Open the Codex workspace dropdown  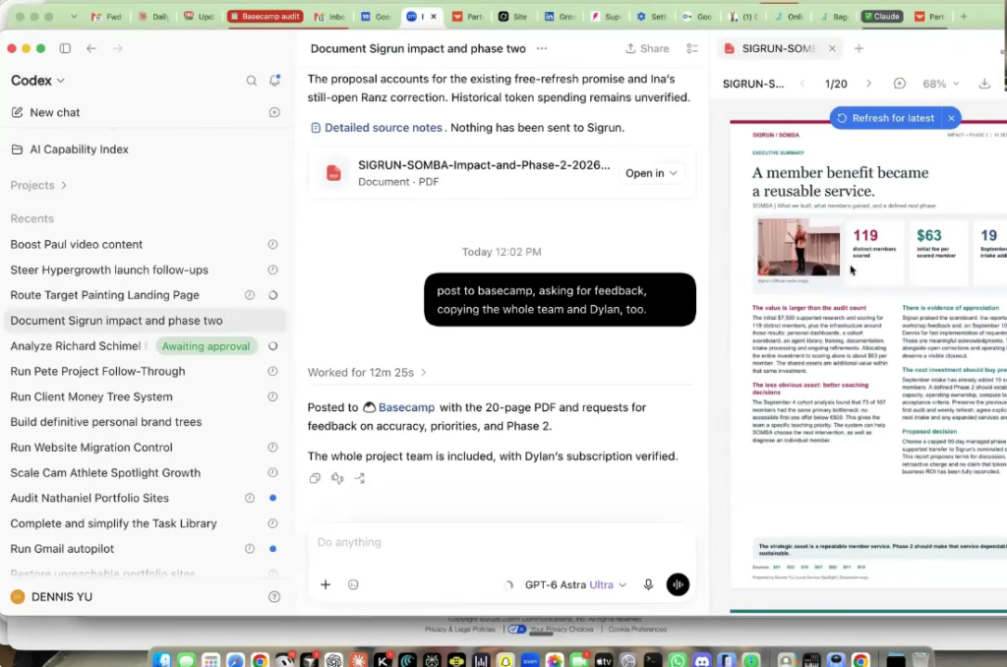38,81
